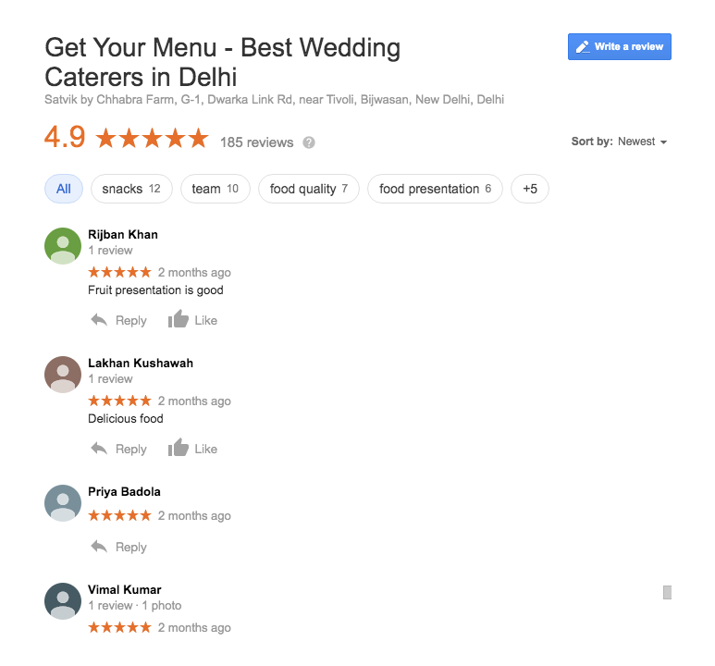The image size is (715, 666).
Task: Filter reviews by food presentation
Action: tap(435, 189)
